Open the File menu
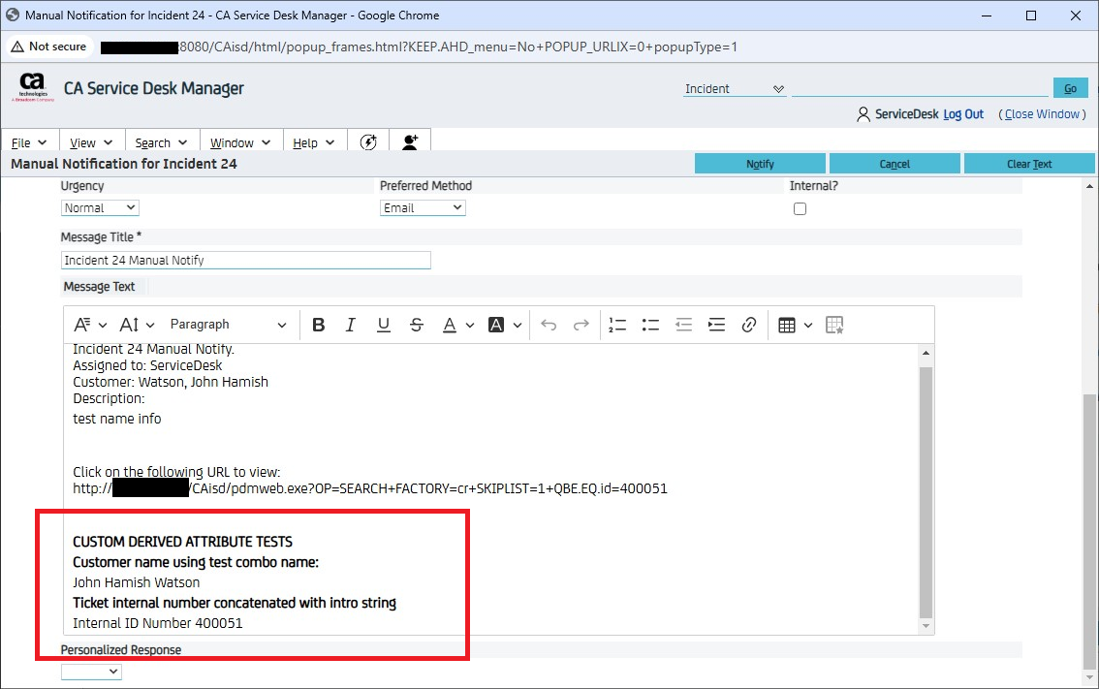Viewport: 1099px width, 689px height. coord(29,143)
